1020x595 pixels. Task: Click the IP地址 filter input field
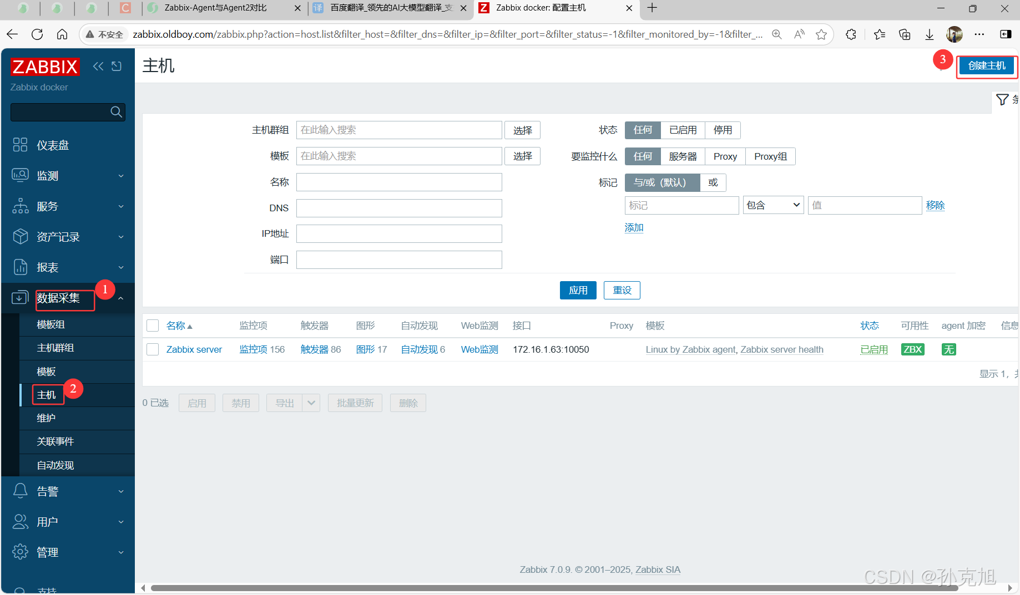point(399,233)
